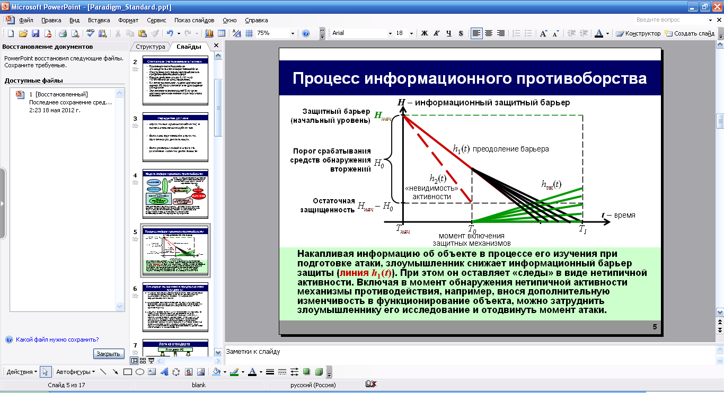
Task: Close the slides thumbnail pane
Action: [x=216, y=46]
